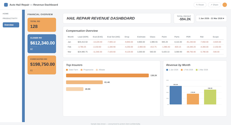Click Jan Scope value -3,920.00
The height and width of the screenshot is (125, 231).
click(x=217, y=42)
